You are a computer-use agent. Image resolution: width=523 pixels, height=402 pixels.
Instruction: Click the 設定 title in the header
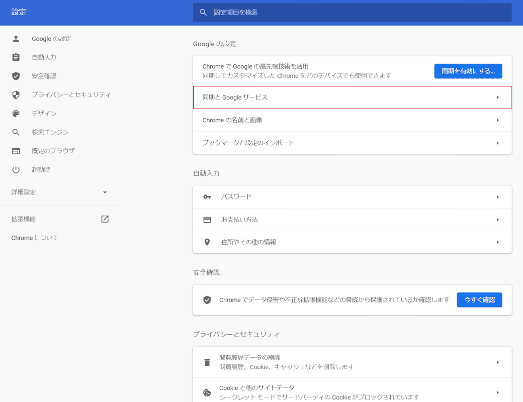[x=19, y=12]
